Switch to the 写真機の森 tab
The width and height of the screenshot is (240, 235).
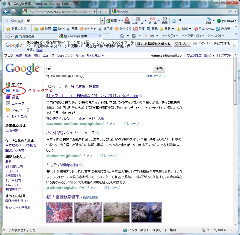pos(35,36)
